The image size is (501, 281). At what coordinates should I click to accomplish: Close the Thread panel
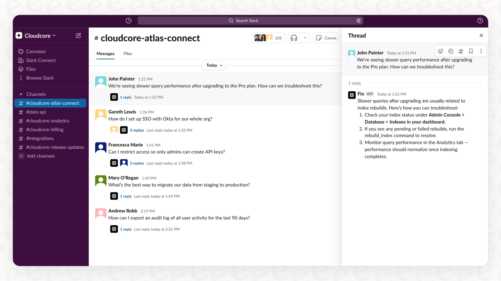(481, 35)
